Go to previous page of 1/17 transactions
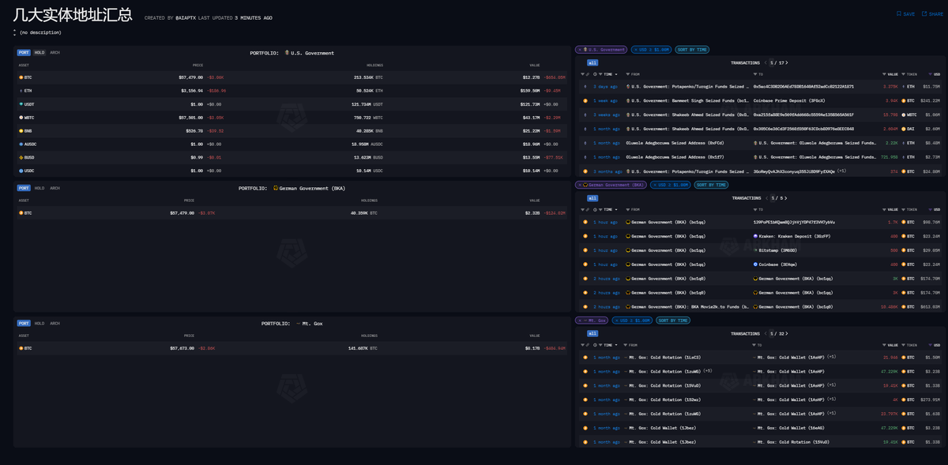This screenshot has height=465, width=948. click(766, 62)
